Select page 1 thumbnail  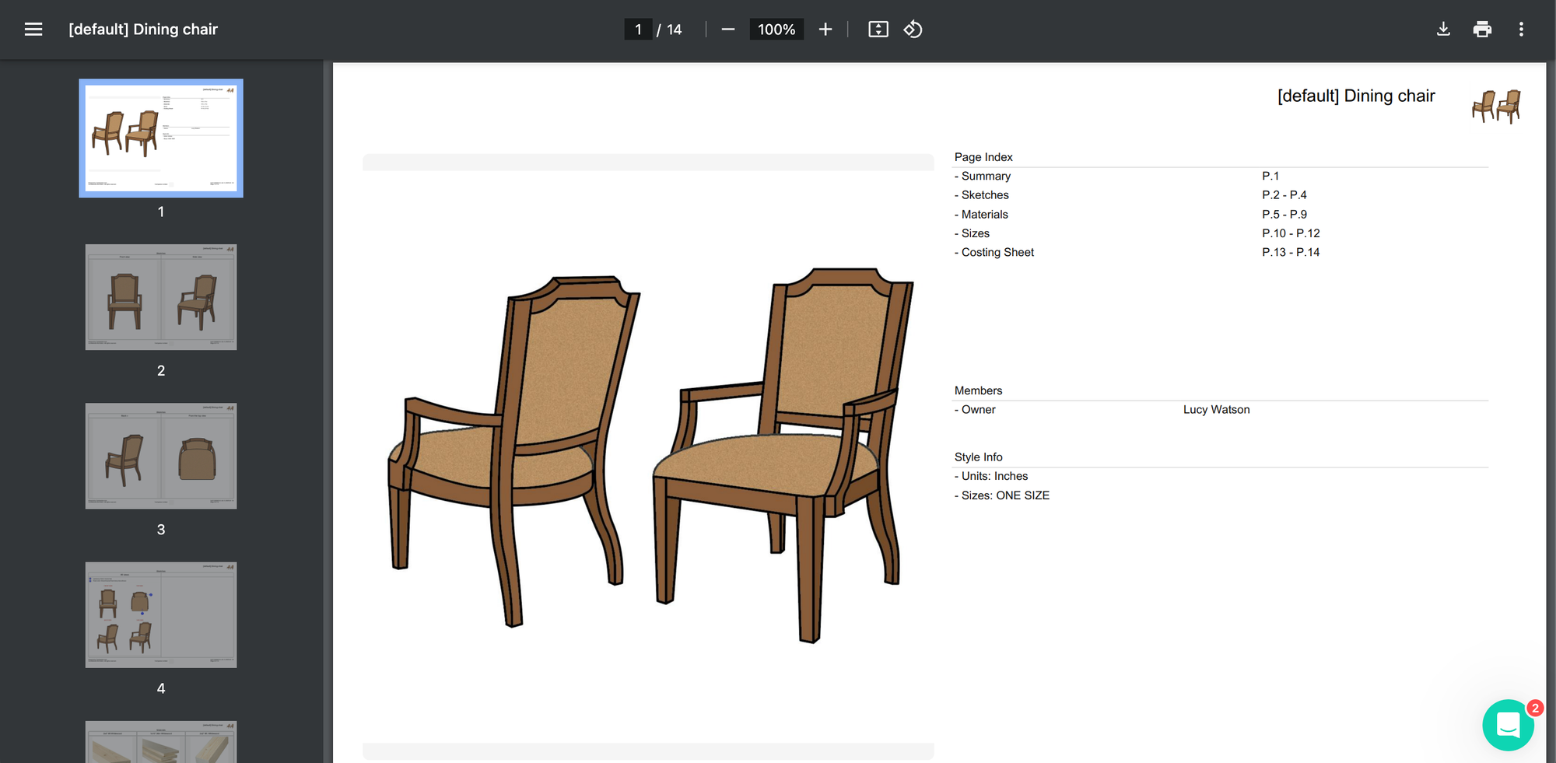161,138
